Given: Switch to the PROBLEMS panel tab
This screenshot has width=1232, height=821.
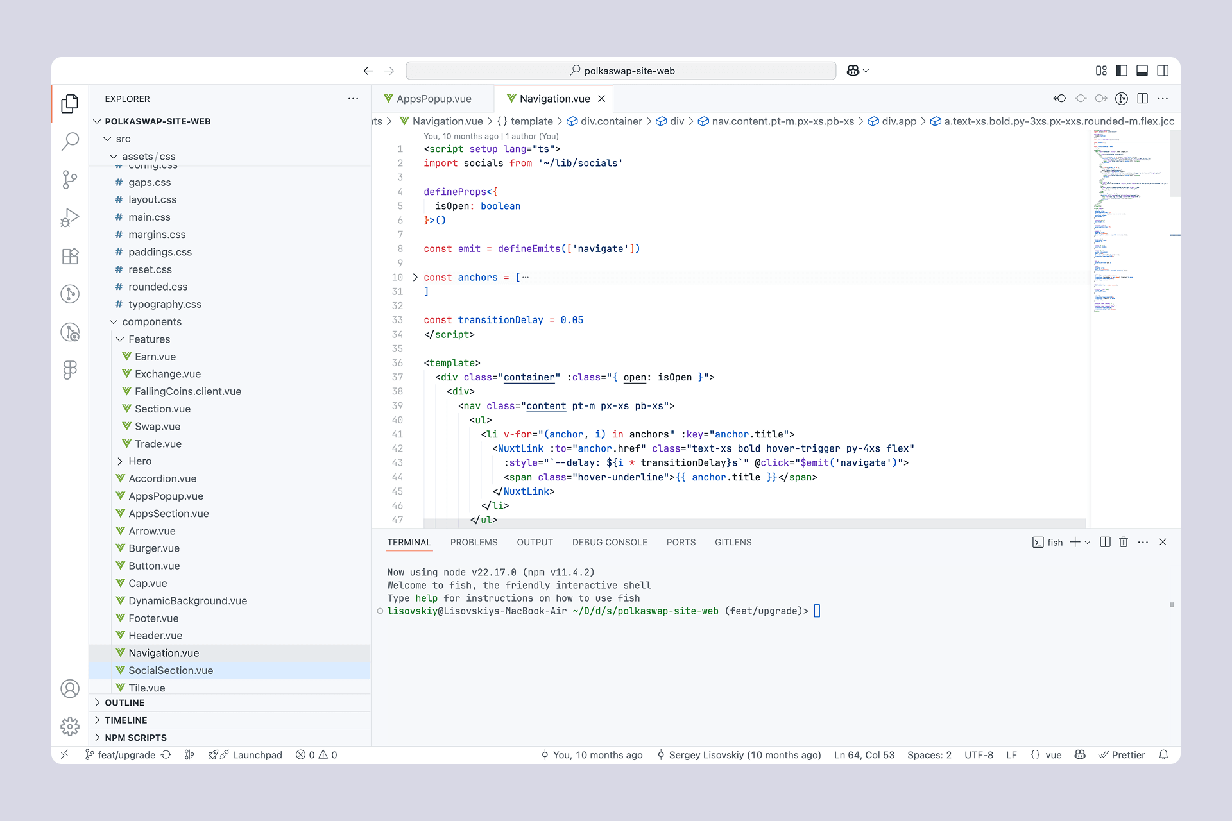Looking at the screenshot, I should tap(474, 542).
